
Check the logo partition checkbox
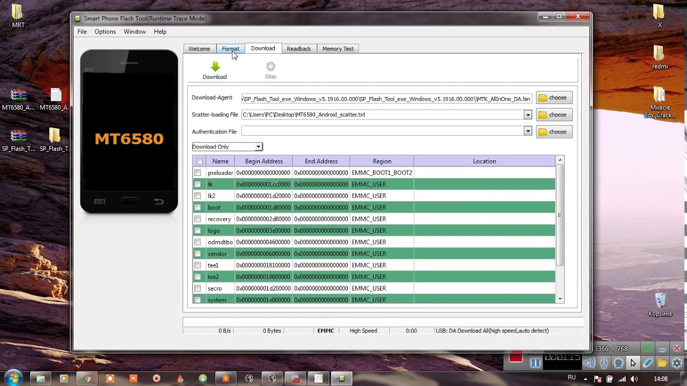[x=198, y=231]
